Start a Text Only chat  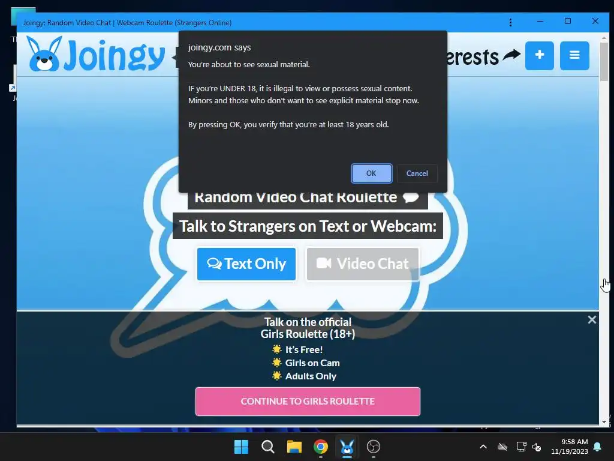pos(246,264)
